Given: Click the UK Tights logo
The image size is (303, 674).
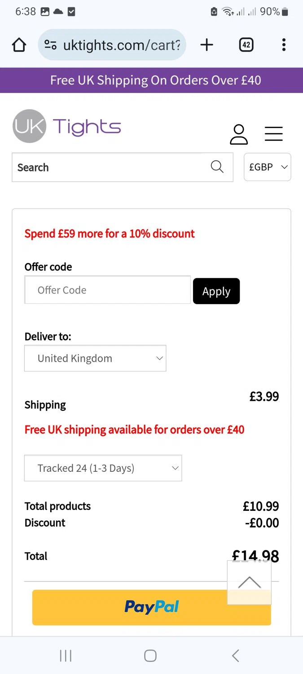Looking at the screenshot, I should (x=67, y=126).
